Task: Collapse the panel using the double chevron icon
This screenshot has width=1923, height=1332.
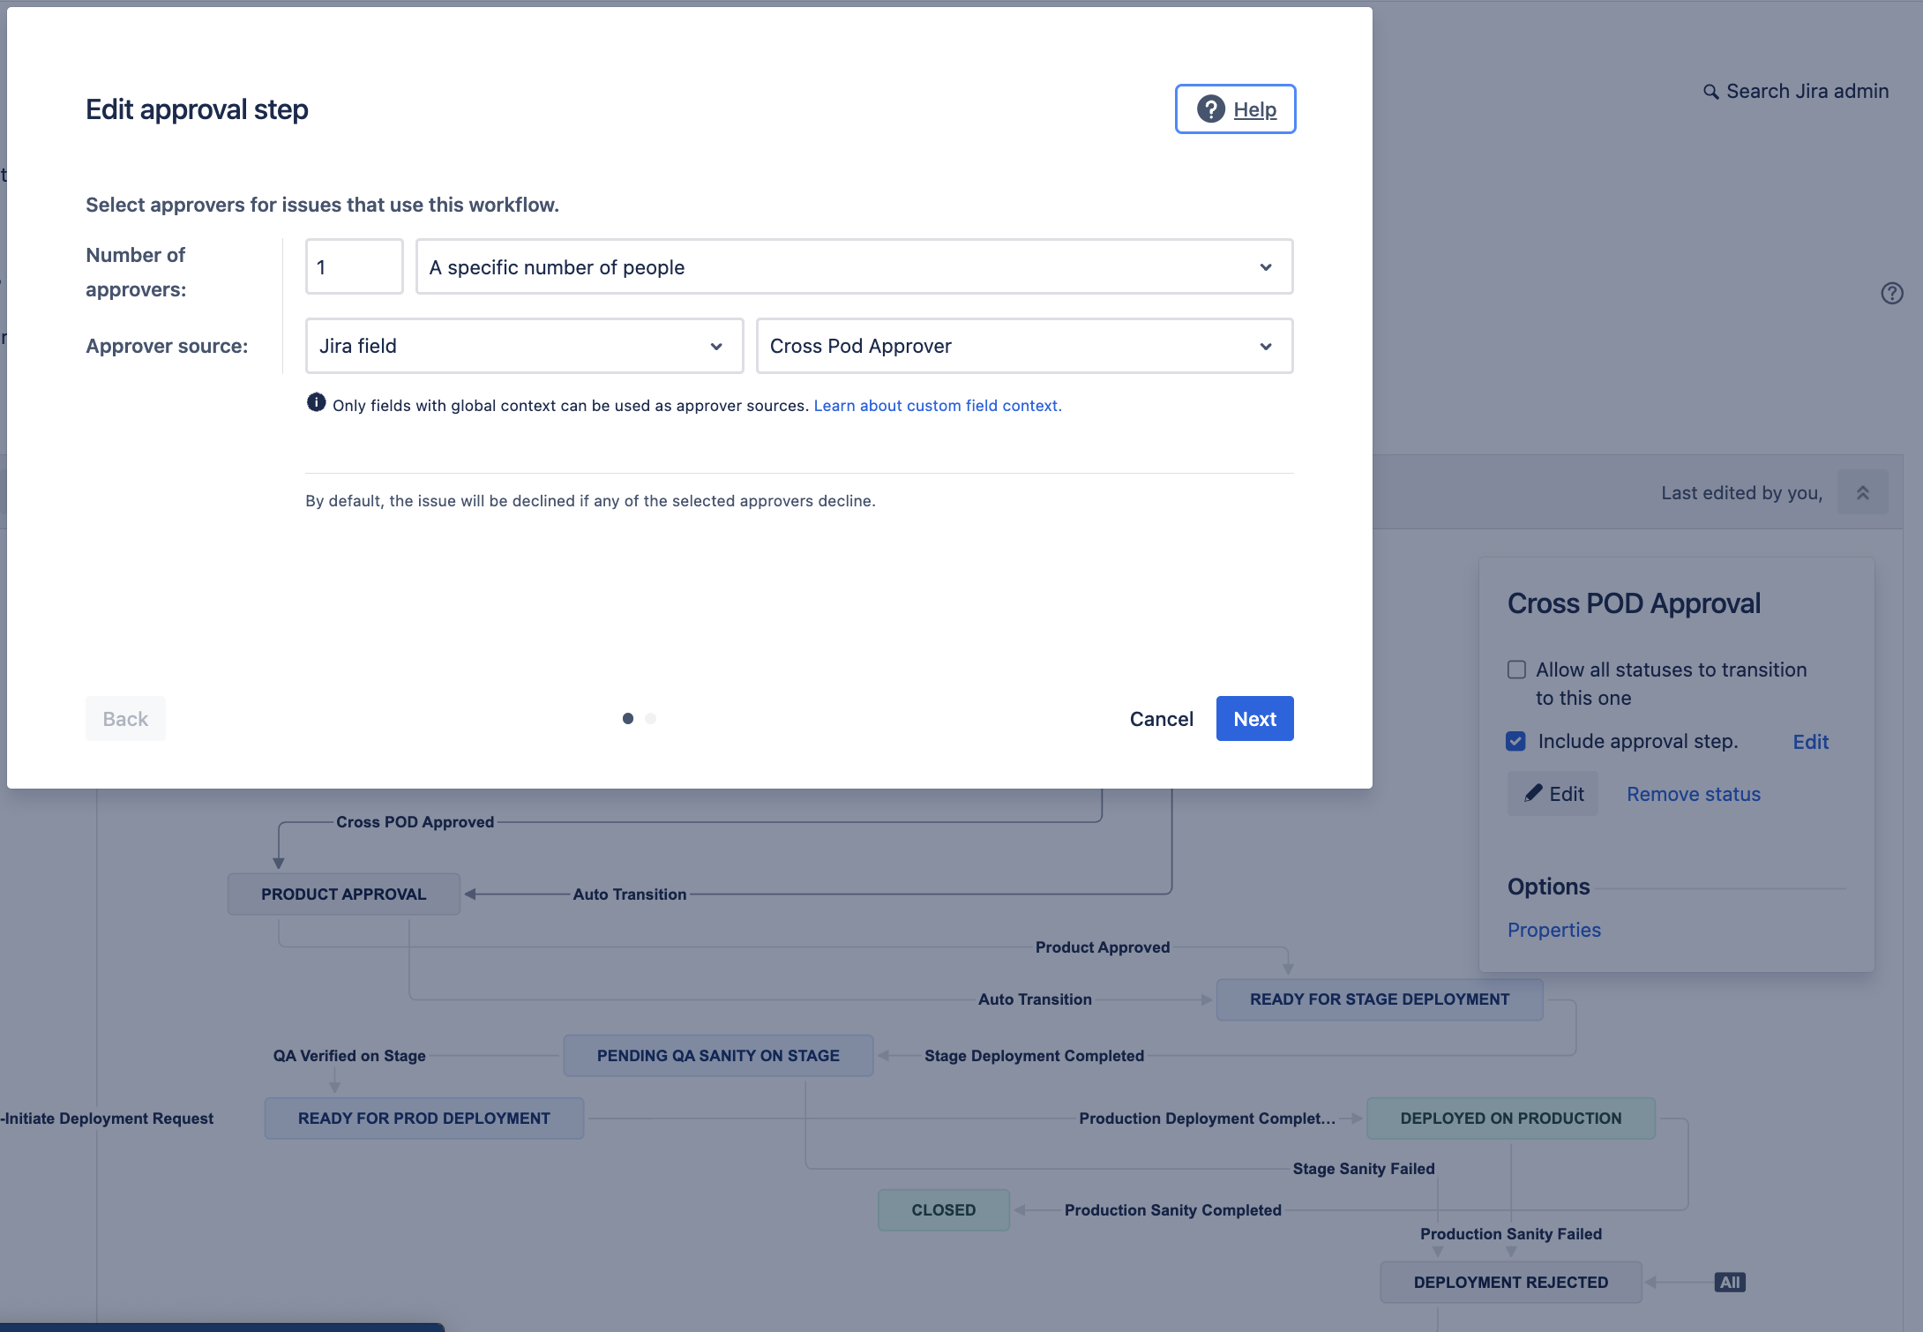Action: pyautogui.click(x=1862, y=491)
